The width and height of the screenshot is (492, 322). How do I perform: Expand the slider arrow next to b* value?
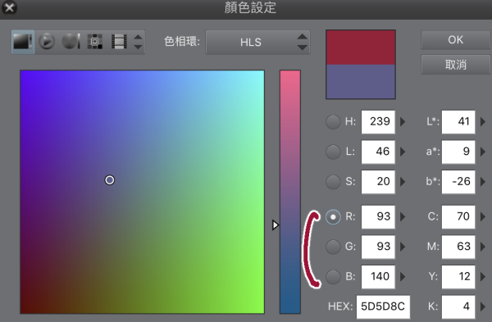[x=483, y=182]
